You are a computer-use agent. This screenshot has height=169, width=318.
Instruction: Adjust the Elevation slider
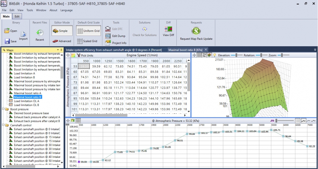pyautogui.click(x=236, y=55)
